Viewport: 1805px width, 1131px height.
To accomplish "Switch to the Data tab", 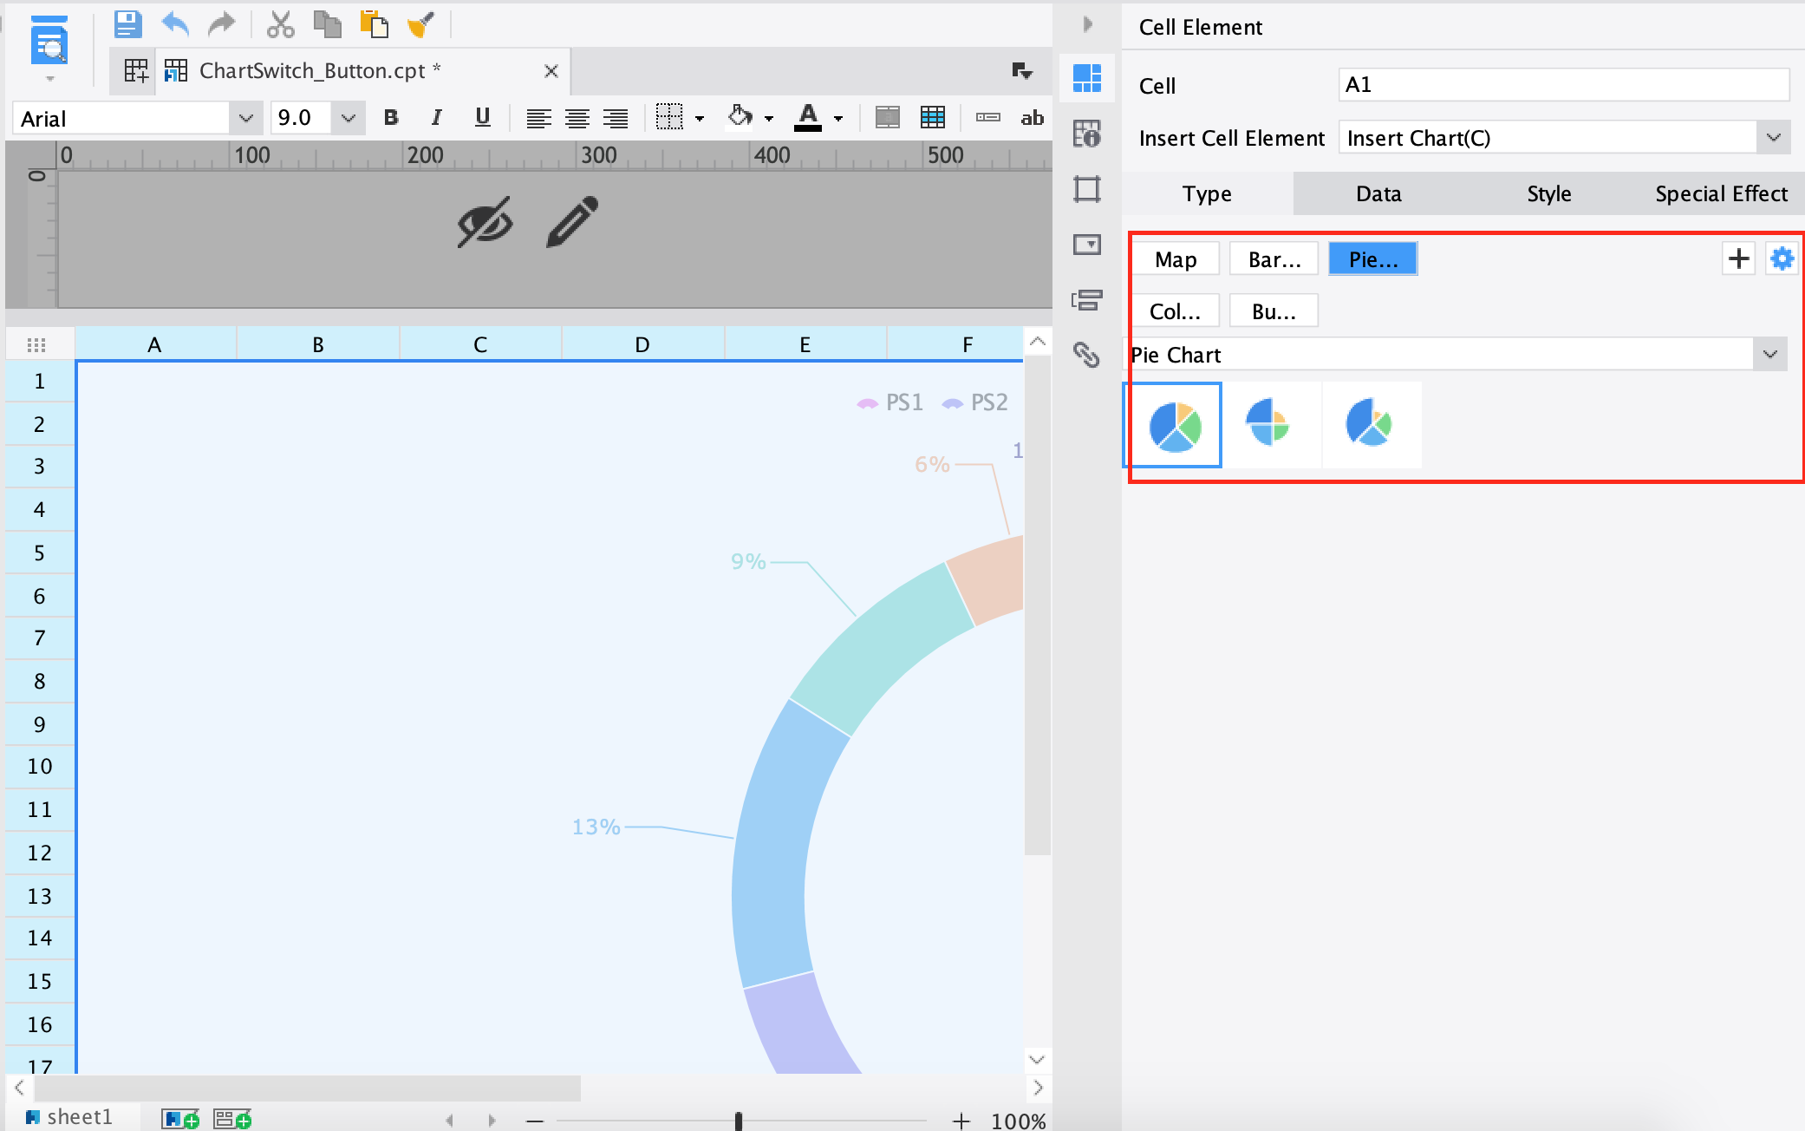I will pyautogui.click(x=1378, y=193).
